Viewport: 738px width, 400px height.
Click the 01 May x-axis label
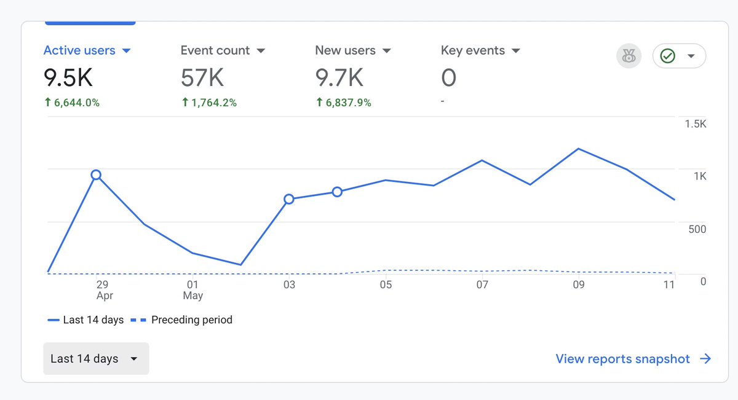coord(192,290)
